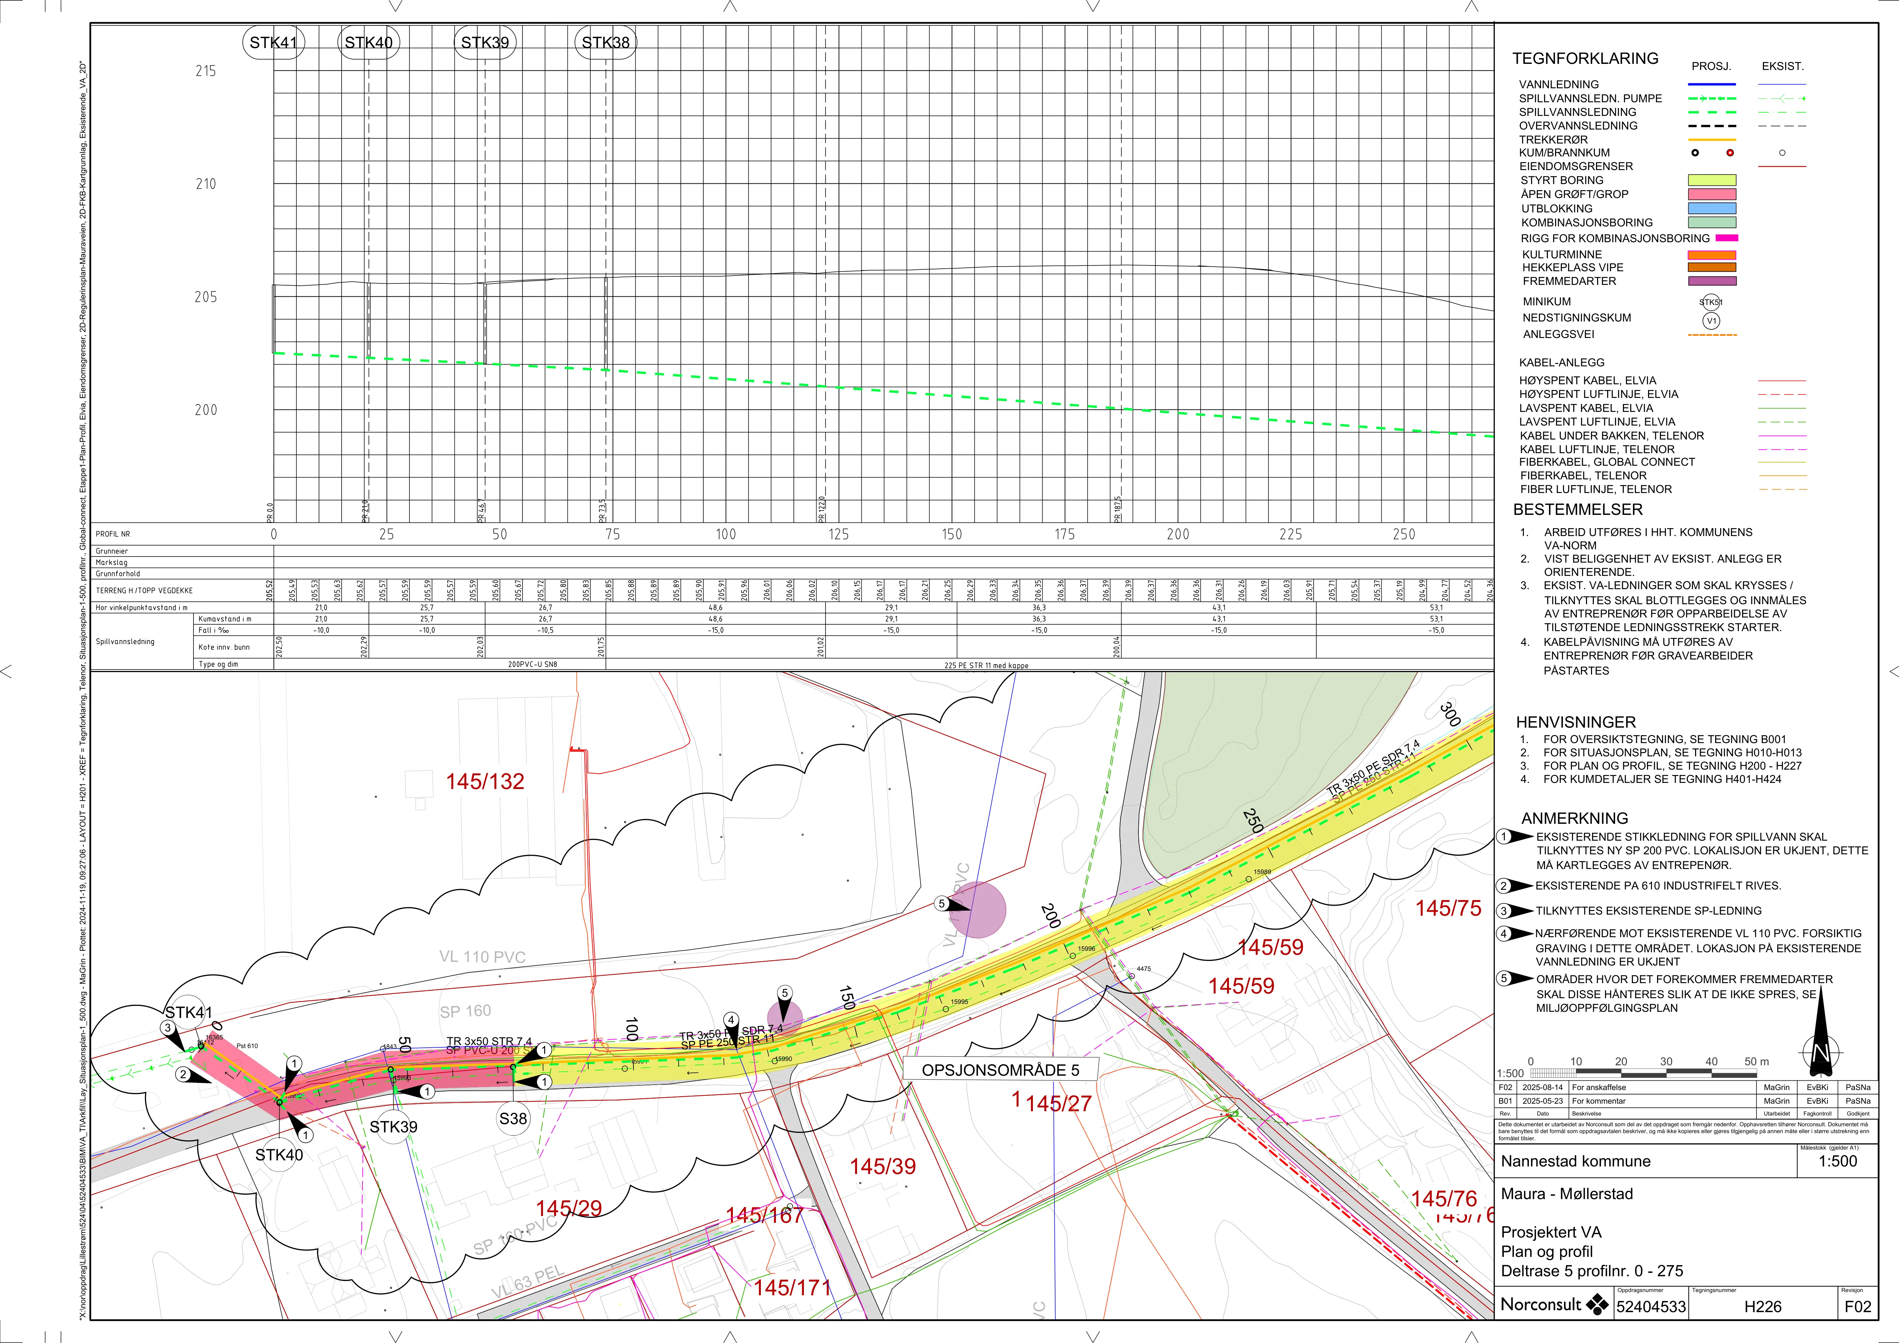The width and height of the screenshot is (1900, 1343).
Task: Click the elevation label 215 on the profile
Action: 206,71
